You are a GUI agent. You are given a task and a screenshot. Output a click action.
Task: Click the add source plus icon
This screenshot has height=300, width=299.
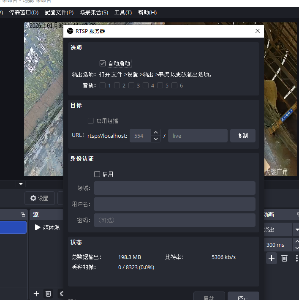[x=36, y=293]
